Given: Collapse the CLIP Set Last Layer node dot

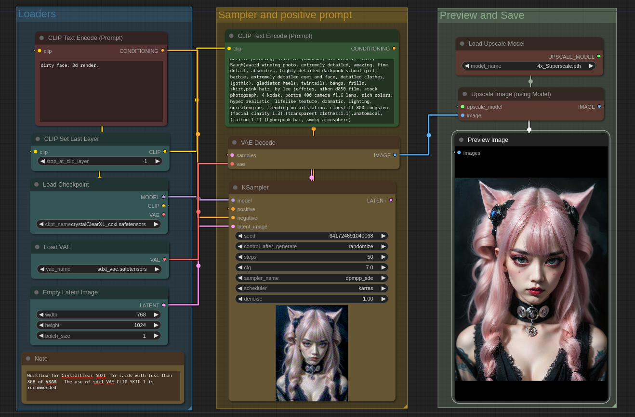Looking at the screenshot, I should (38, 139).
